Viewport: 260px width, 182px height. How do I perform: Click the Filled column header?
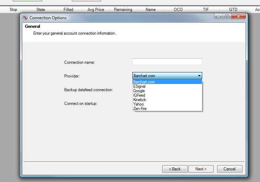coord(68,10)
